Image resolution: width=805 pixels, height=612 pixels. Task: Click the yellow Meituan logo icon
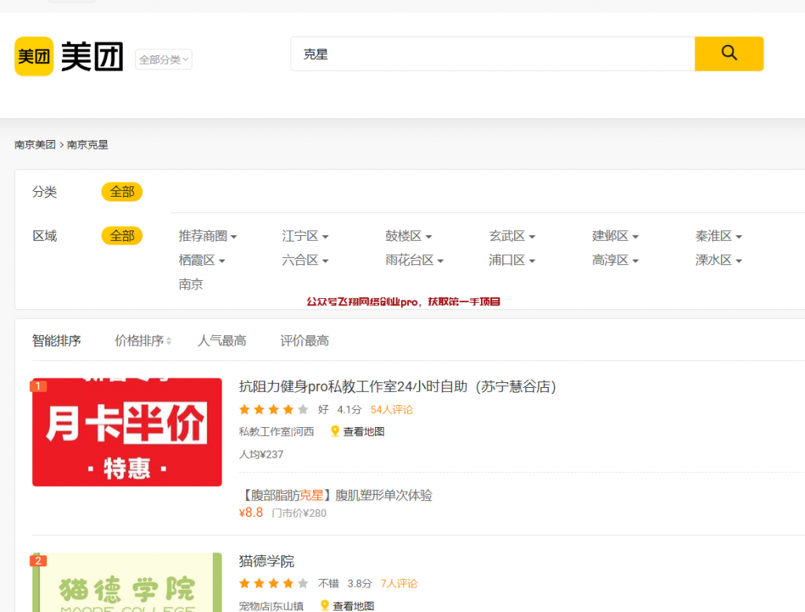(x=33, y=57)
